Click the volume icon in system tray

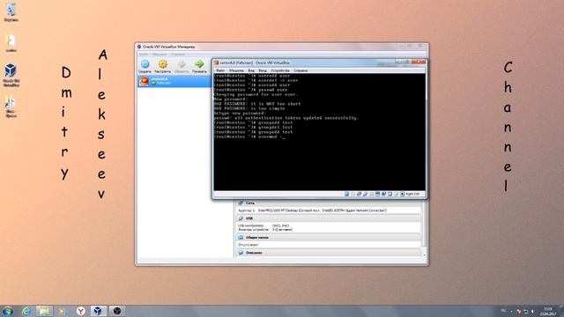(x=532, y=311)
